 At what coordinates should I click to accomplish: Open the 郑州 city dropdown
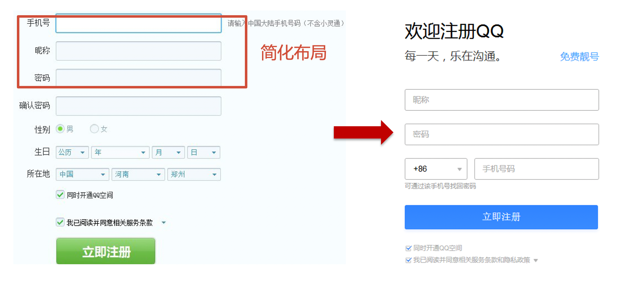click(x=194, y=174)
